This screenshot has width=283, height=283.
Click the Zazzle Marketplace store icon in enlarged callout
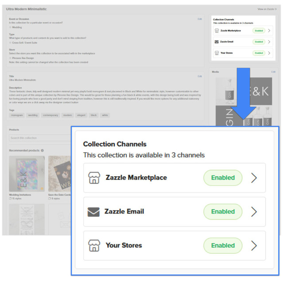[94, 178]
